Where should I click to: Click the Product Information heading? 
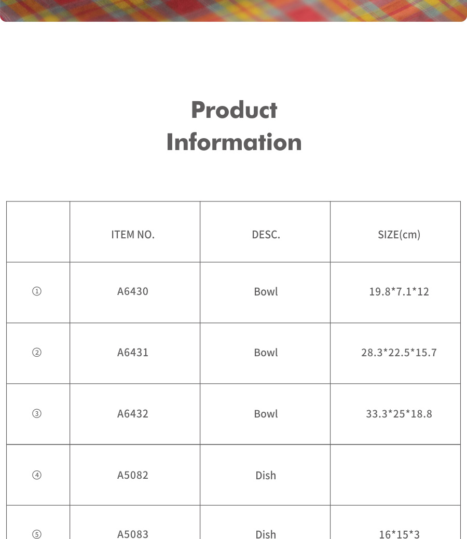(234, 126)
